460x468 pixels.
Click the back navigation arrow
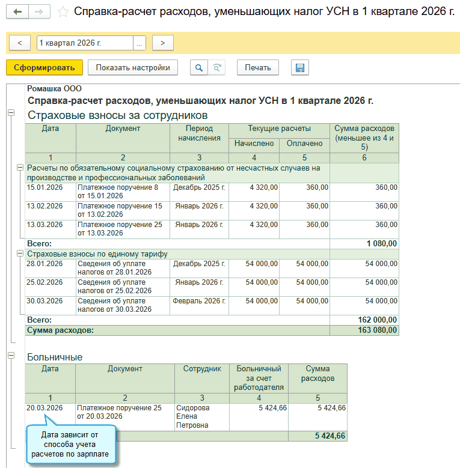pyautogui.click(x=17, y=12)
